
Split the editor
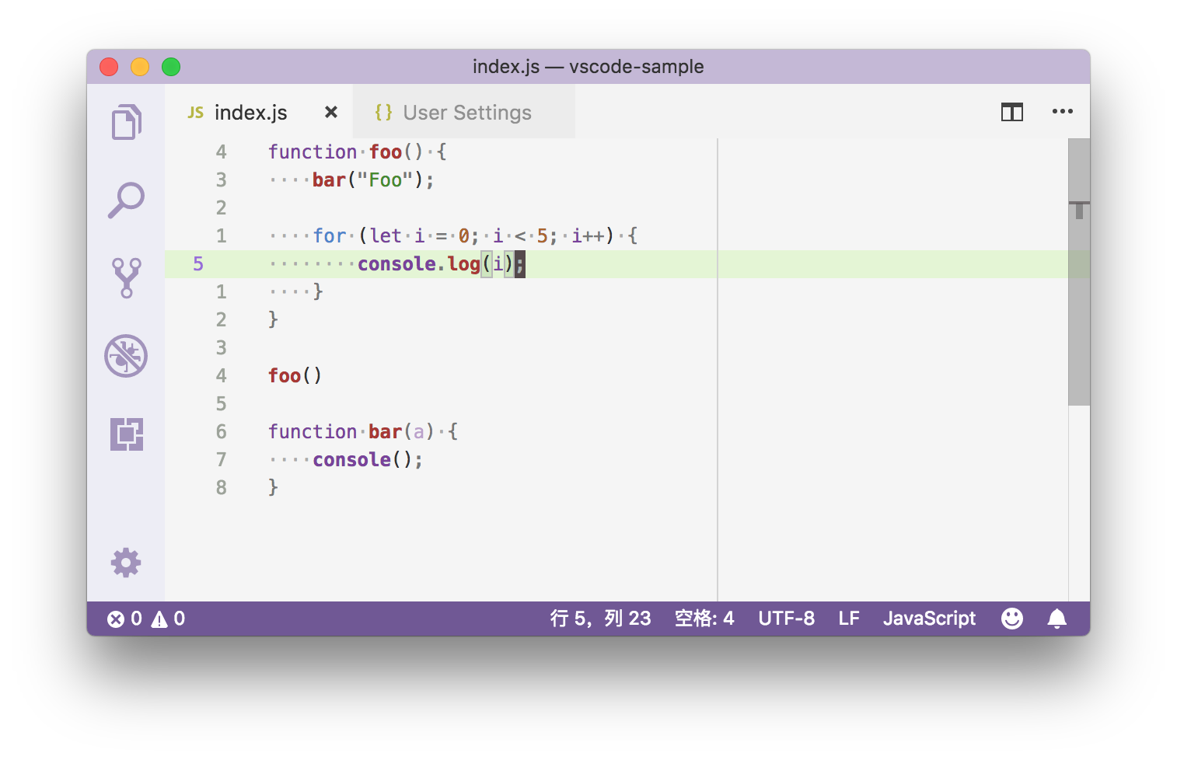coord(1011,112)
